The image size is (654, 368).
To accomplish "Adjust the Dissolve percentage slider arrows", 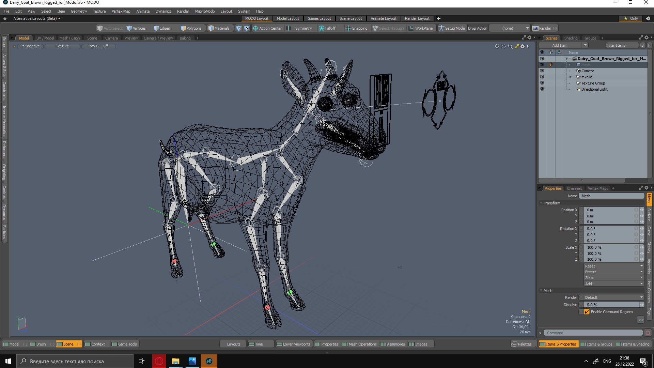I will click(642, 305).
